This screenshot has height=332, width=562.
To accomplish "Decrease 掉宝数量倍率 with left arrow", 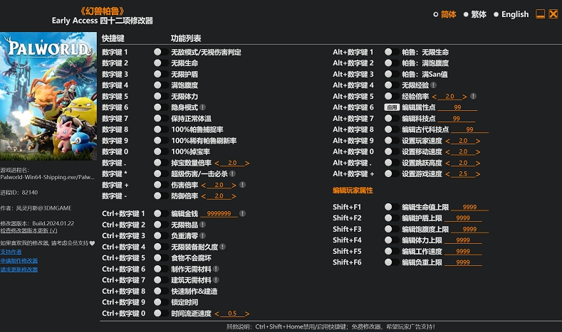I will point(217,163).
